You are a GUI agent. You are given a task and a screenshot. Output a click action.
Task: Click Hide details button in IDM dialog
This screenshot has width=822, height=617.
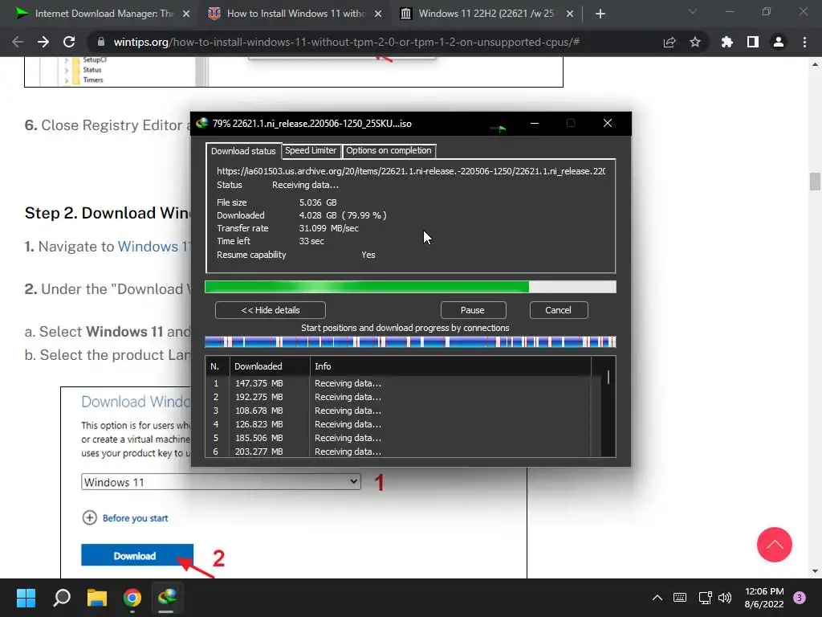[x=271, y=310]
